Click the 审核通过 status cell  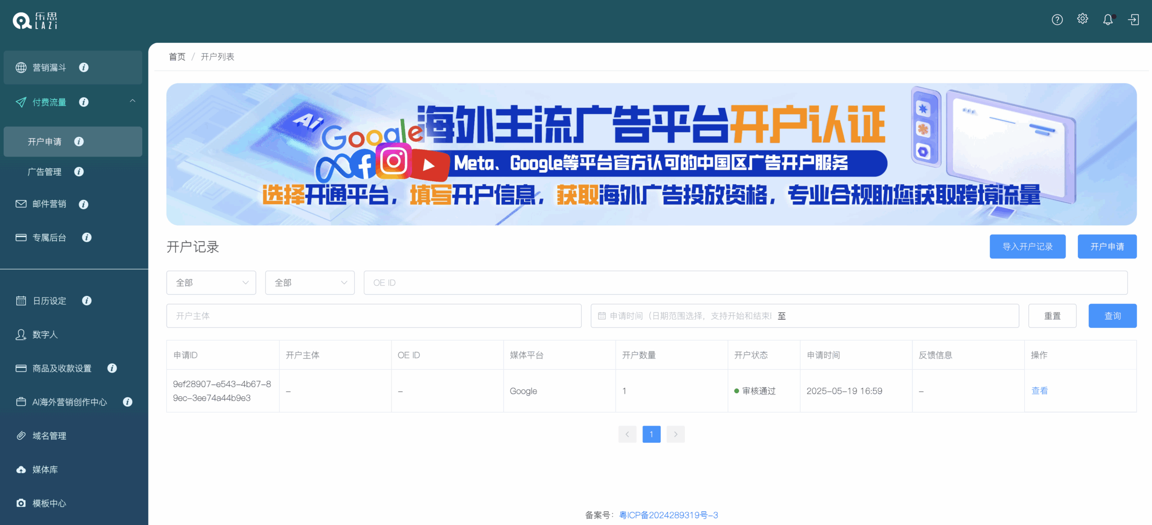point(764,391)
